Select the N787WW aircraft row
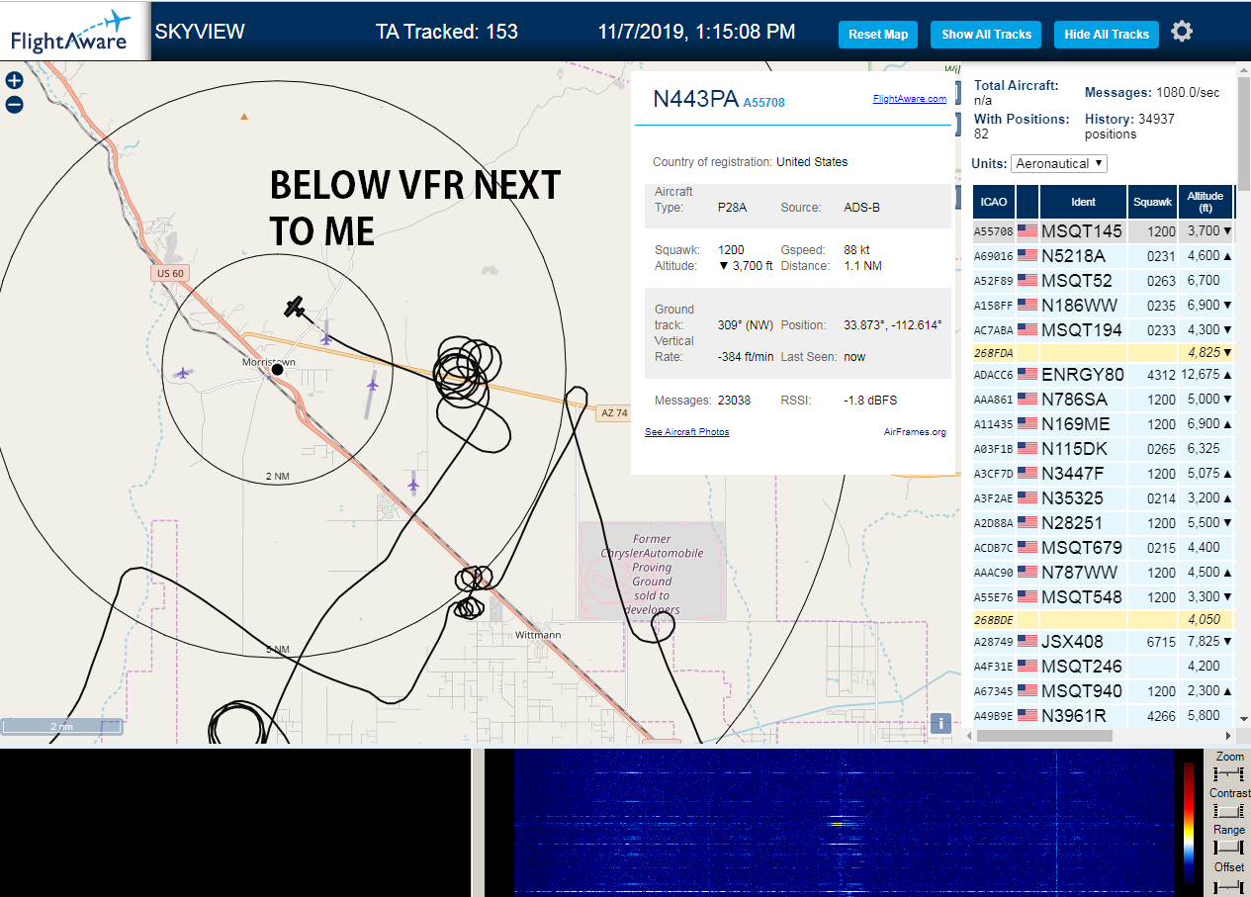Image resolution: width=1251 pixels, height=897 pixels. click(x=1105, y=573)
